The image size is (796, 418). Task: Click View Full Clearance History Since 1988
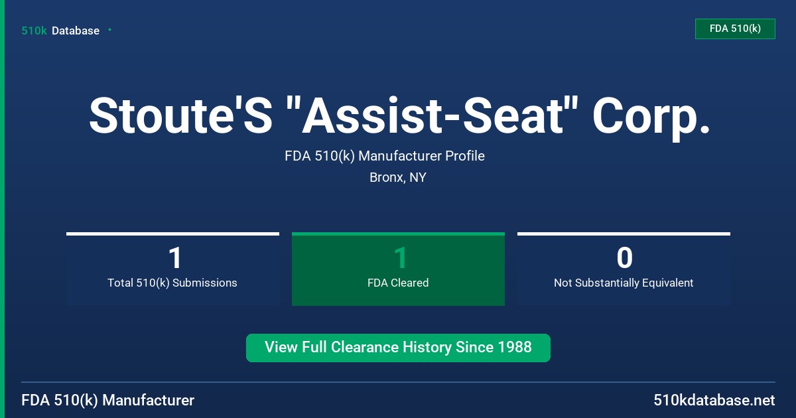[398, 348]
